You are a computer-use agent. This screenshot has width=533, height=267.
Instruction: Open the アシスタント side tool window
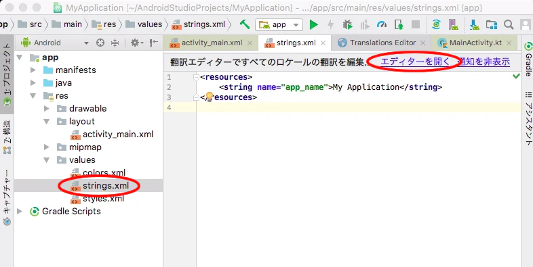click(x=528, y=118)
